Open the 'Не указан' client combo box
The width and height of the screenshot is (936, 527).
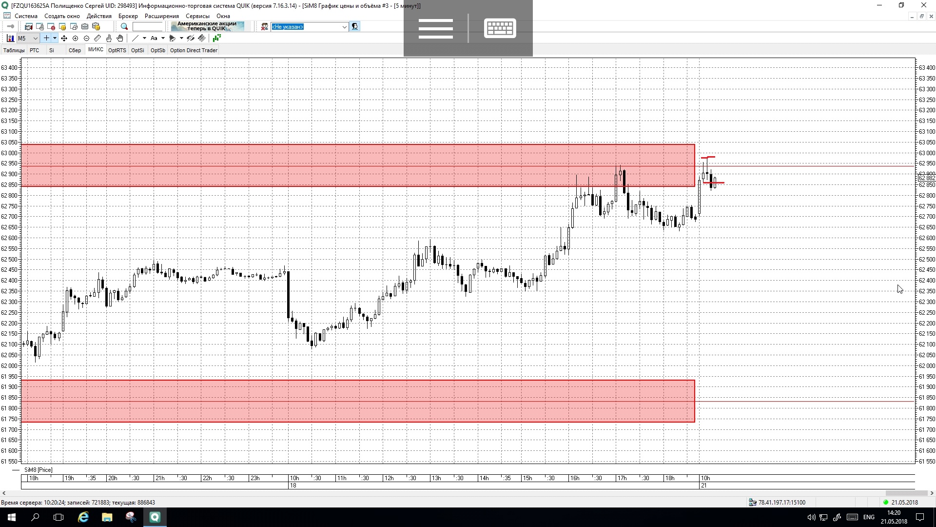pyautogui.click(x=310, y=27)
